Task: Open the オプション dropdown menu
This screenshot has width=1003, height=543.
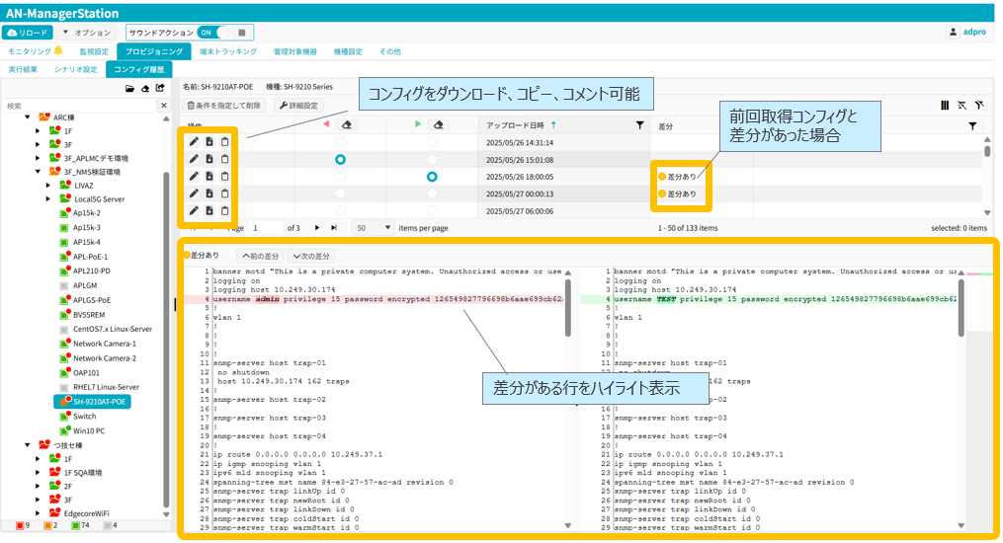Action: [x=88, y=33]
